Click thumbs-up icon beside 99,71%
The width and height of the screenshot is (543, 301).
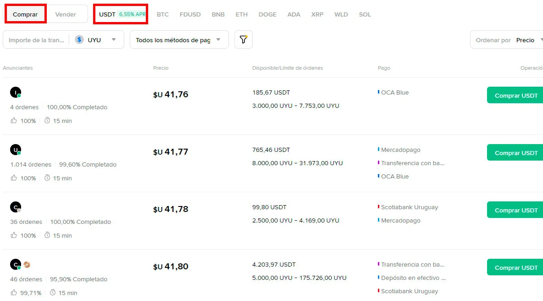(x=14, y=292)
